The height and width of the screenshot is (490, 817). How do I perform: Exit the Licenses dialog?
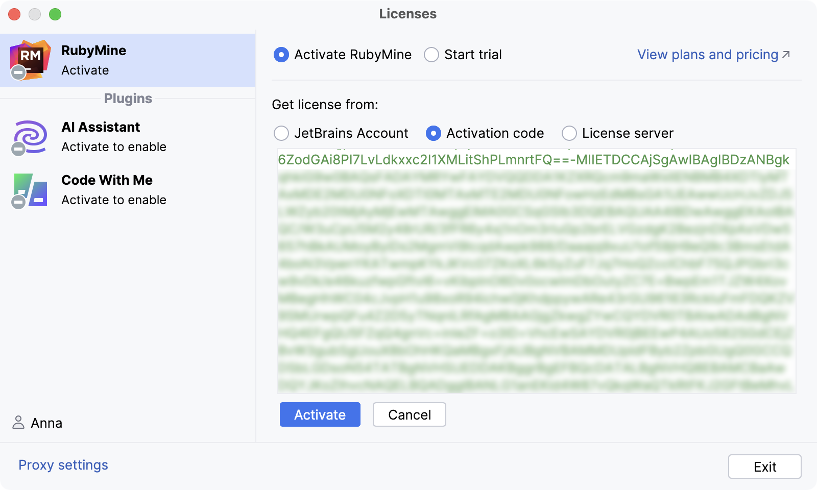pos(764,466)
